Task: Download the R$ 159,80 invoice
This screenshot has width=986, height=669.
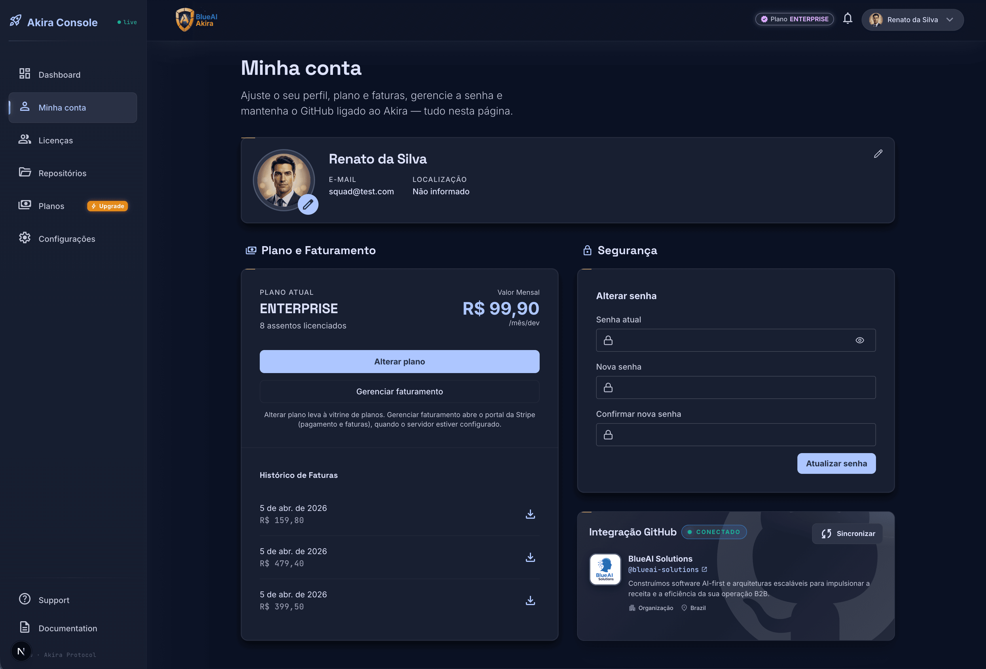Action: (530, 514)
